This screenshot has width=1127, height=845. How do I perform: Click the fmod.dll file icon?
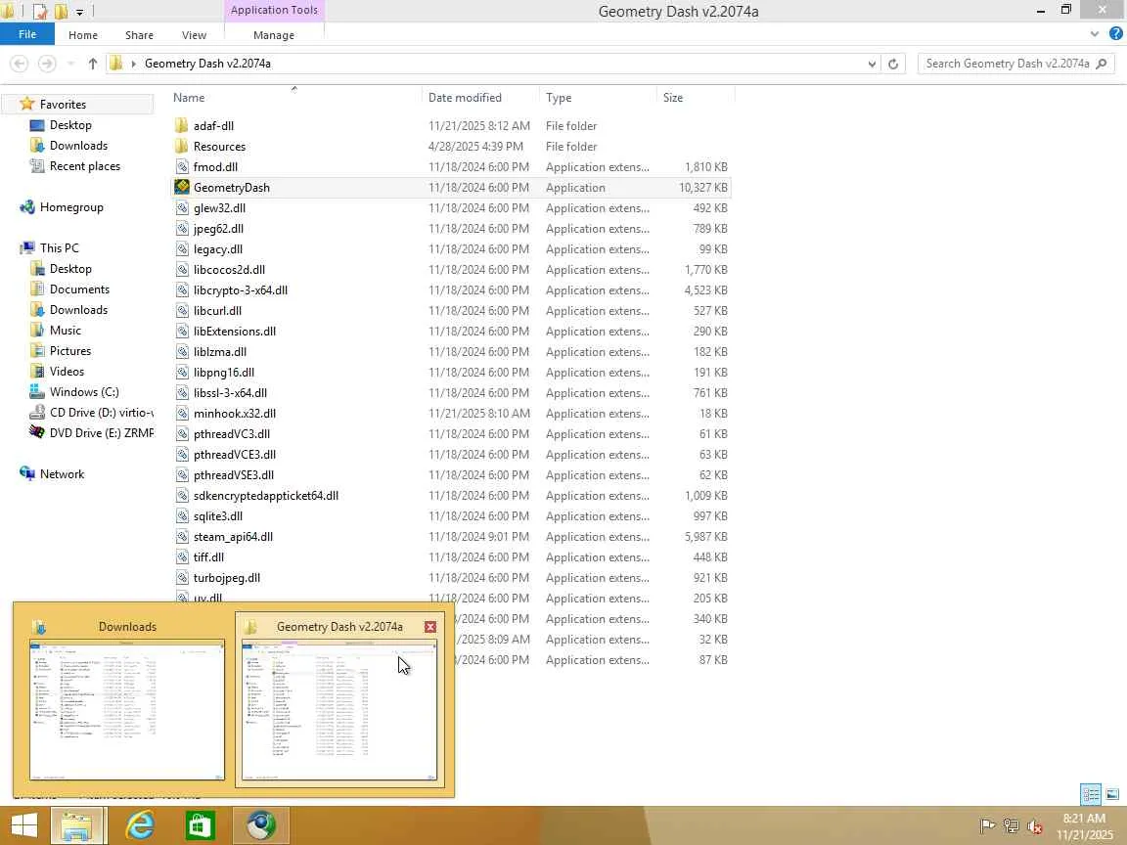182,166
